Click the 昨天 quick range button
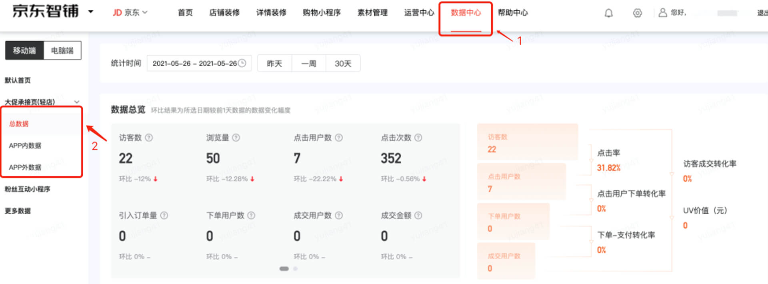 coord(274,64)
